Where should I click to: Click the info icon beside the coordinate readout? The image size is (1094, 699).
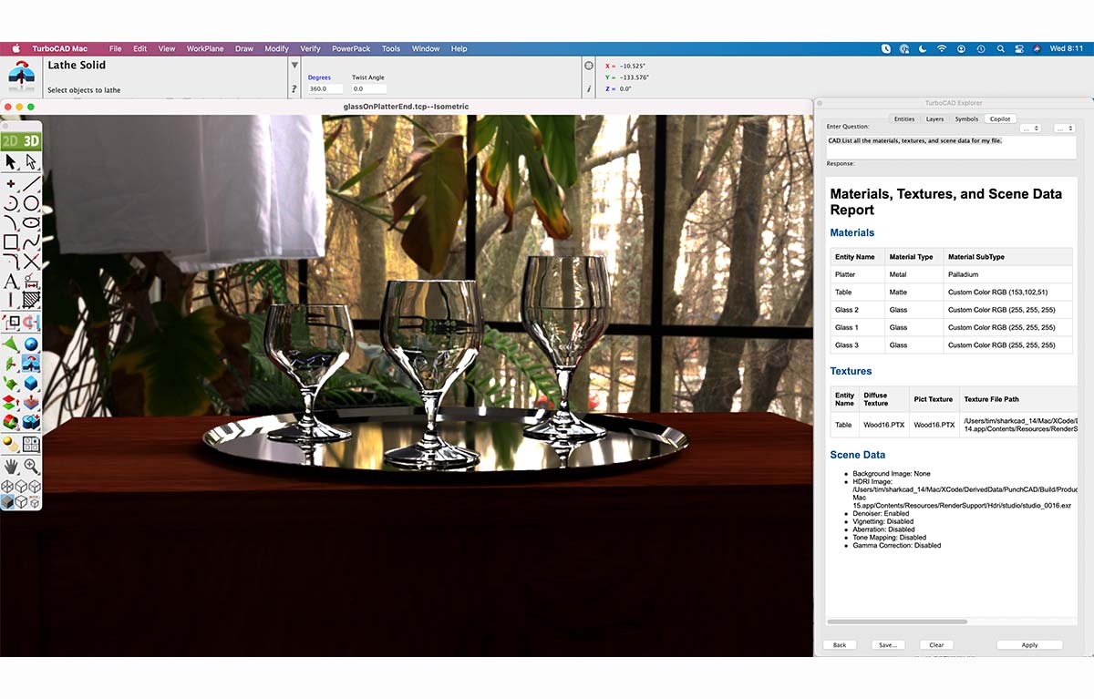(x=590, y=88)
